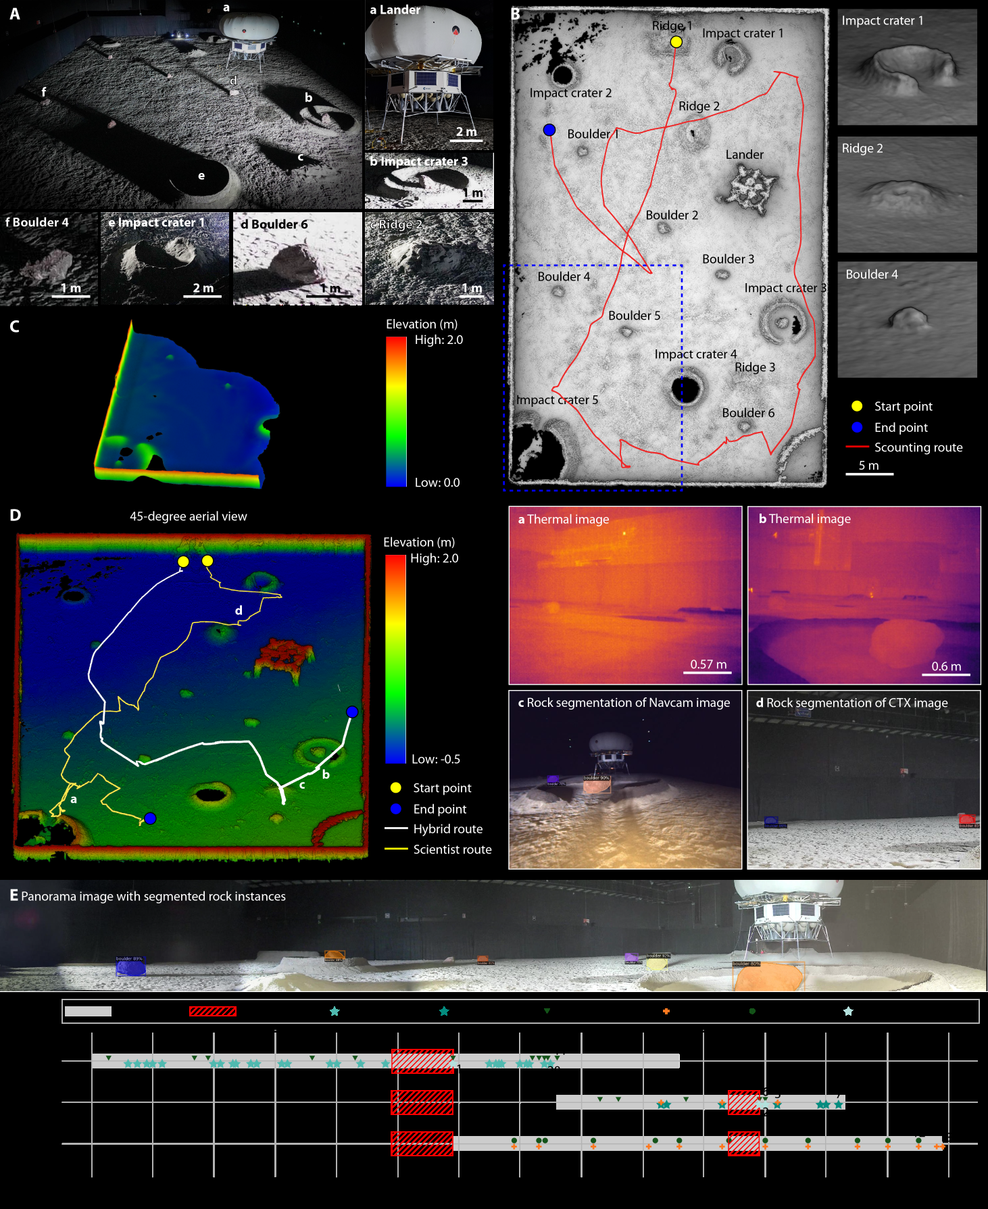Click the orange plus symbol in the bottom legend row
The width and height of the screenshot is (988, 1209).
point(666,1011)
